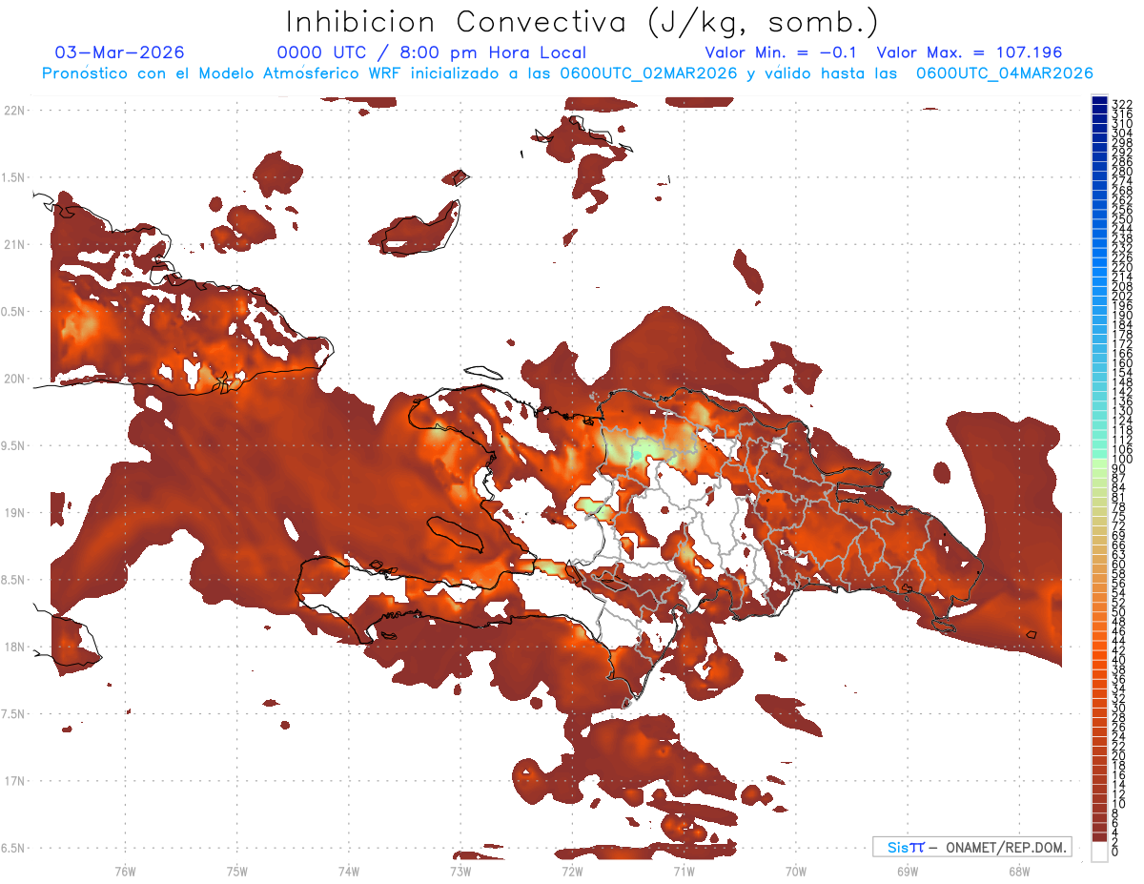Screen dimensions: 1144x884
Task: Click the '20N' latitude label
Action: point(14,379)
